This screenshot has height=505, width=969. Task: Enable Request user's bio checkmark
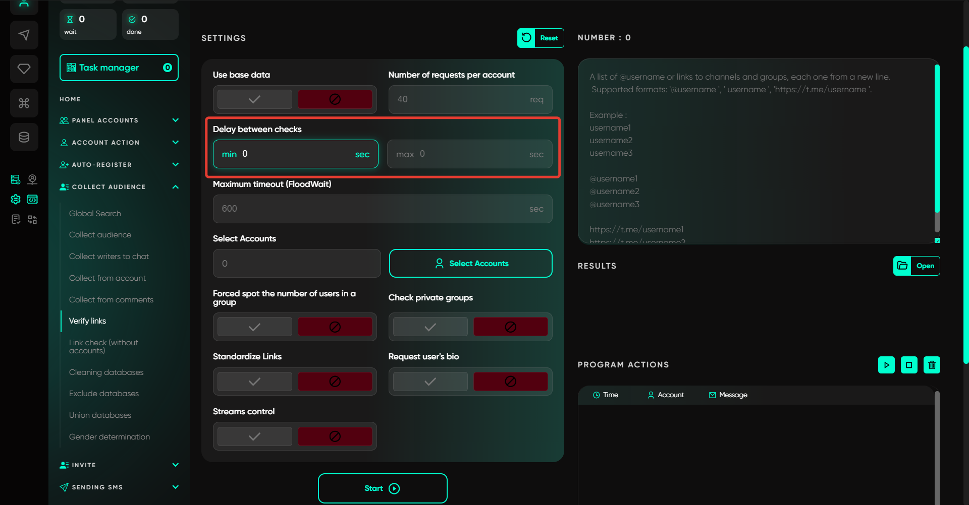click(x=430, y=382)
